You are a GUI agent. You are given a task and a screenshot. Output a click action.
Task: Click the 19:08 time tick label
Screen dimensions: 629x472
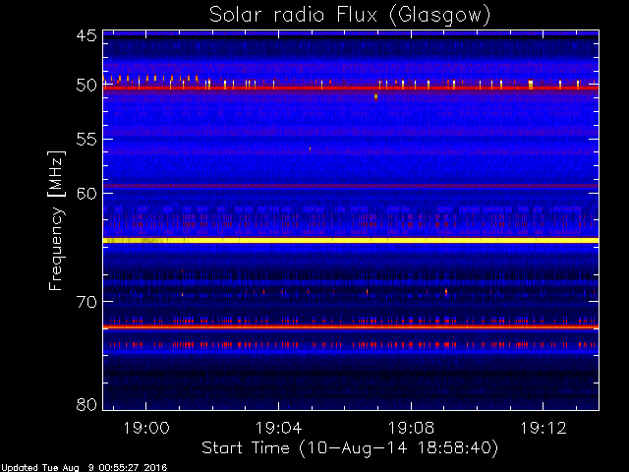[411, 428]
